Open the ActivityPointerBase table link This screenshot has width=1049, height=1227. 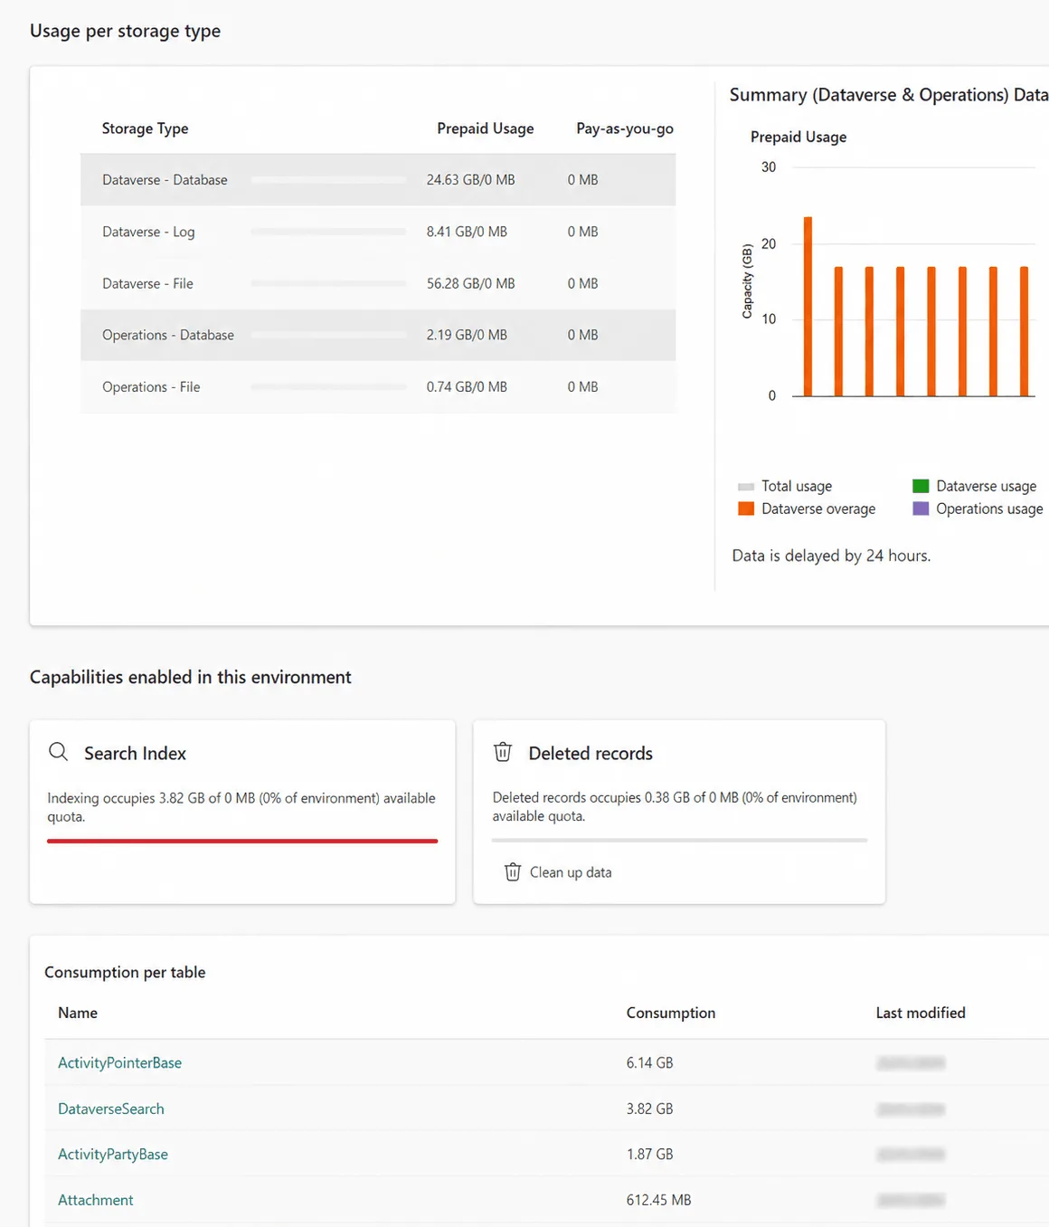click(120, 1063)
